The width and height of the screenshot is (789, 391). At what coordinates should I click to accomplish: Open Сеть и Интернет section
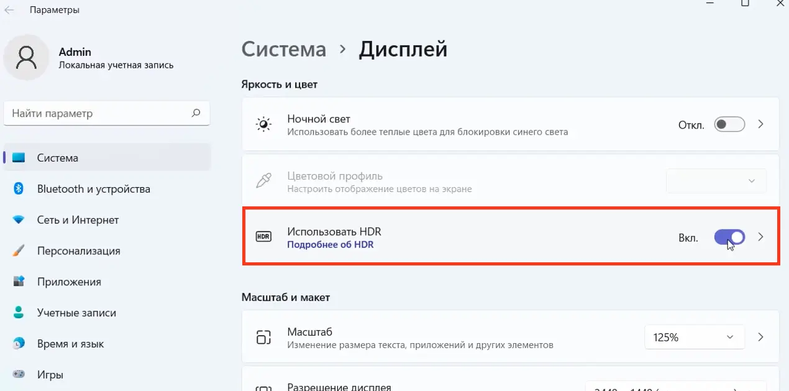pyautogui.click(x=107, y=220)
